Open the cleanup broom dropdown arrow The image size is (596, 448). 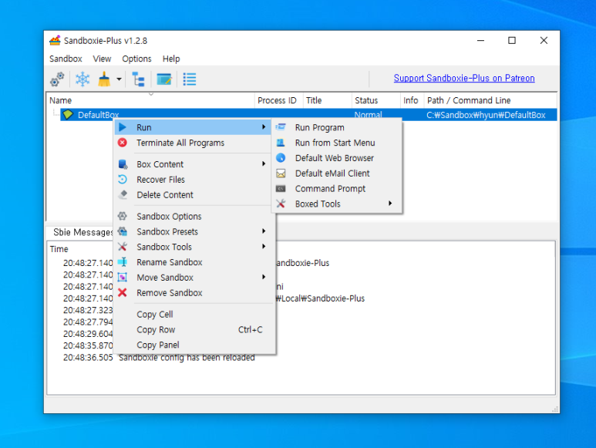click(119, 79)
